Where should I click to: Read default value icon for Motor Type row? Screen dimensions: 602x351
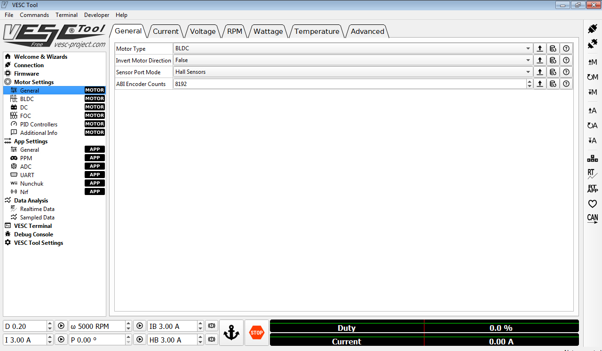(553, 48)
